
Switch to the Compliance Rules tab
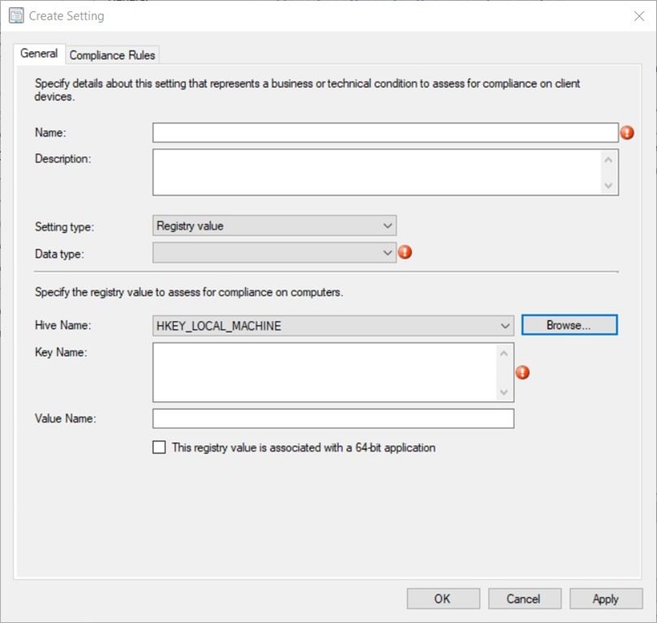112,55
